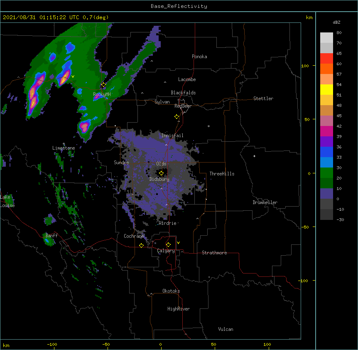Click the km unit label at bottom left
The height and width of the screenshot is (350, 358).
pyautogui.click(x=6, y=345)
